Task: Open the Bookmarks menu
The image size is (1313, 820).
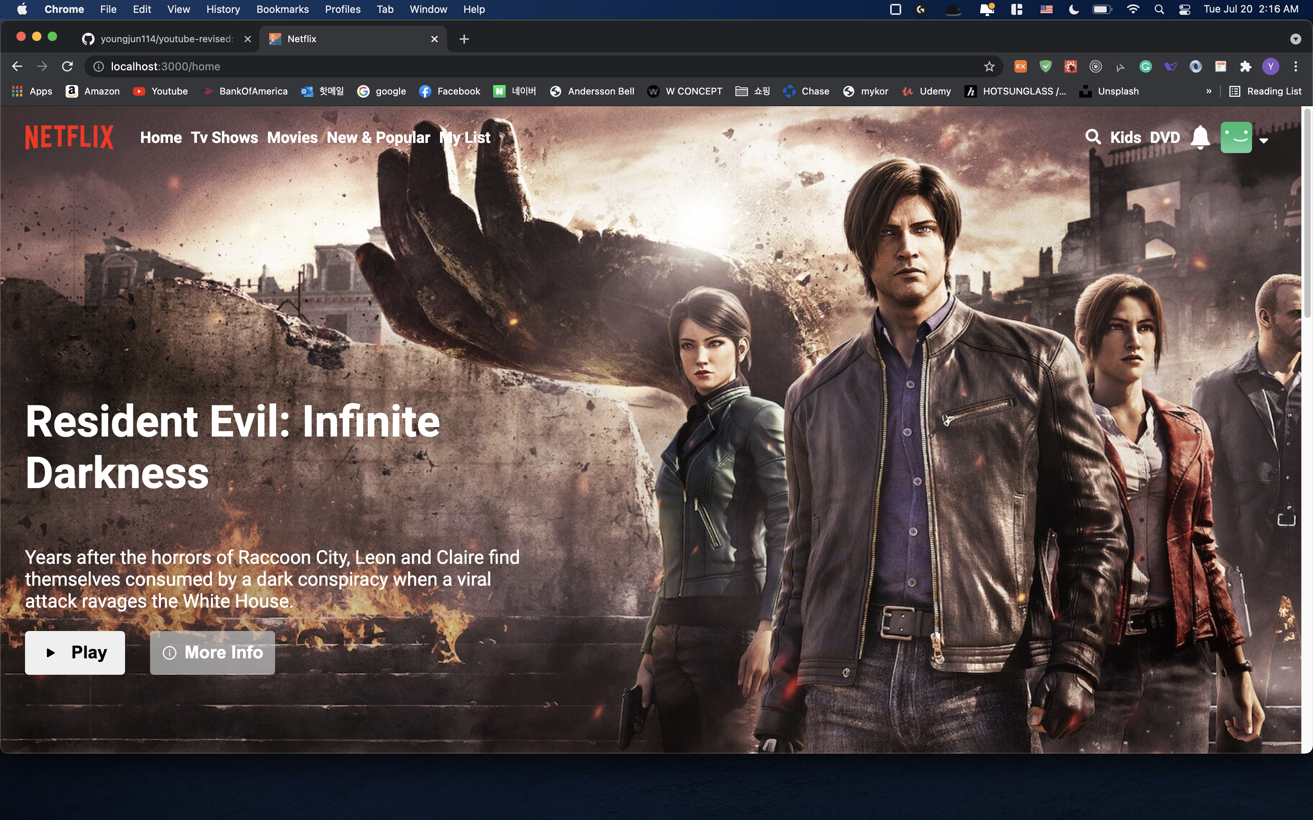Action: 282,9
